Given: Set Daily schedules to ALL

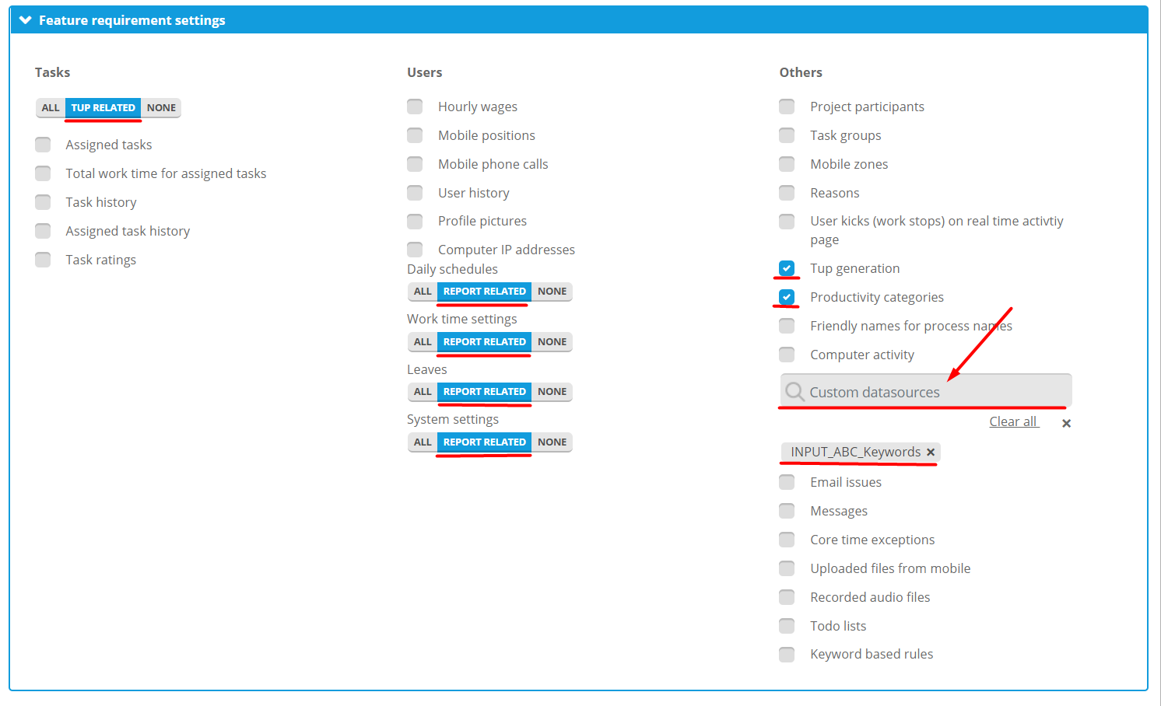Looking at the screenshot, I should coord(423,292).
